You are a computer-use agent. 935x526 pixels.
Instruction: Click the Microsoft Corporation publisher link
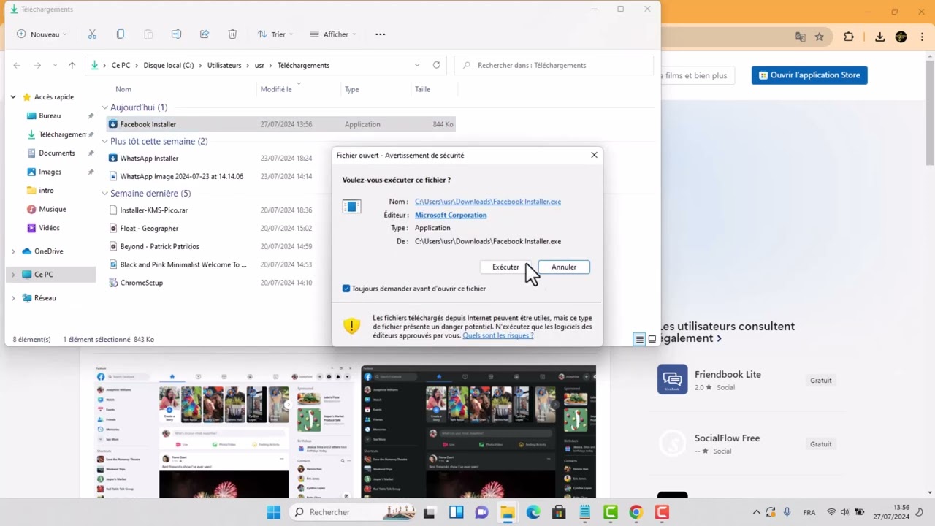(451, 215)
